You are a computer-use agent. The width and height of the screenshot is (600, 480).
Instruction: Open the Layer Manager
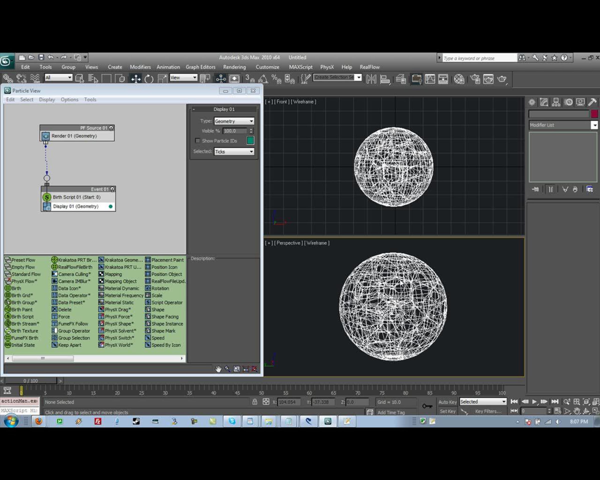(401, 79)
